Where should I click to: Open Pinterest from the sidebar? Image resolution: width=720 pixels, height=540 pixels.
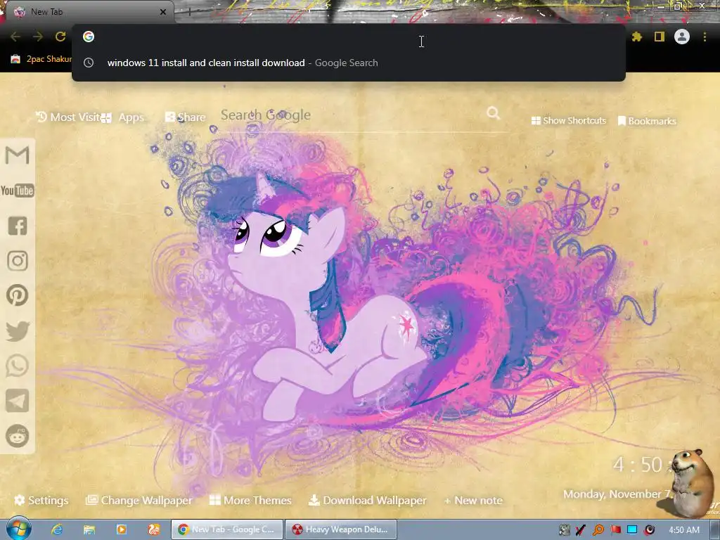pos(18,295)
